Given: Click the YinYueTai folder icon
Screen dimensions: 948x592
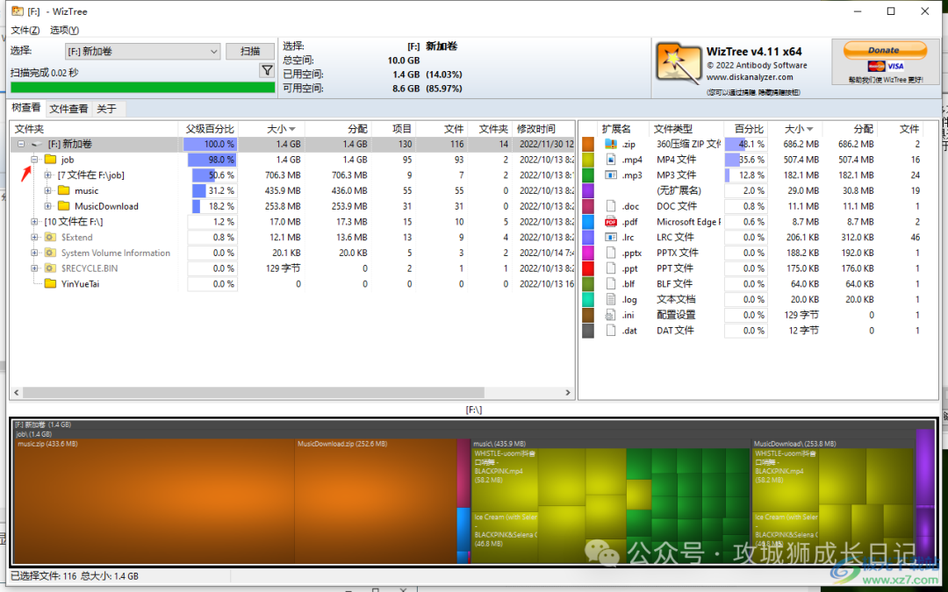Looking at the screenshot, I should coord(51,284).
